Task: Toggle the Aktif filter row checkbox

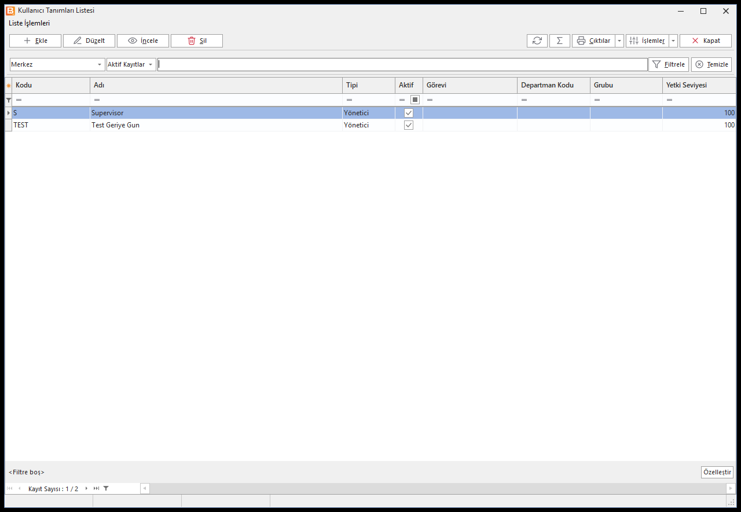Action: [x=415, y=100]
